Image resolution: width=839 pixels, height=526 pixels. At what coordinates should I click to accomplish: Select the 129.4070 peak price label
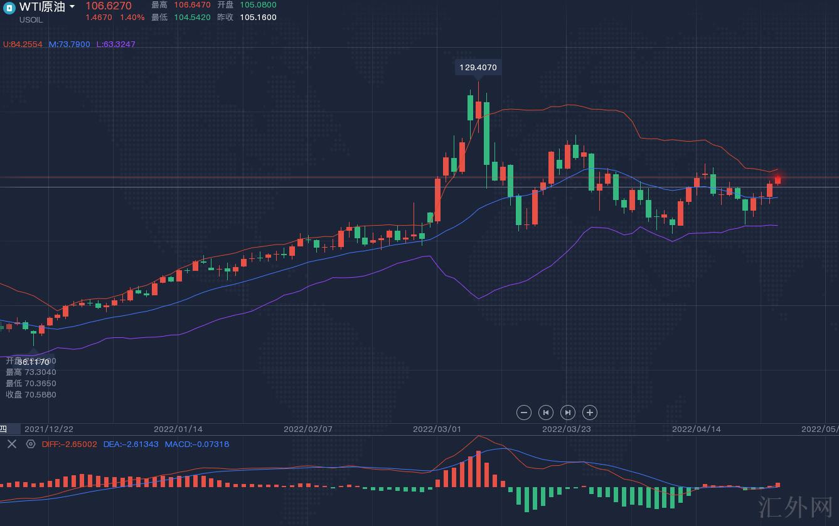[478, 67]
